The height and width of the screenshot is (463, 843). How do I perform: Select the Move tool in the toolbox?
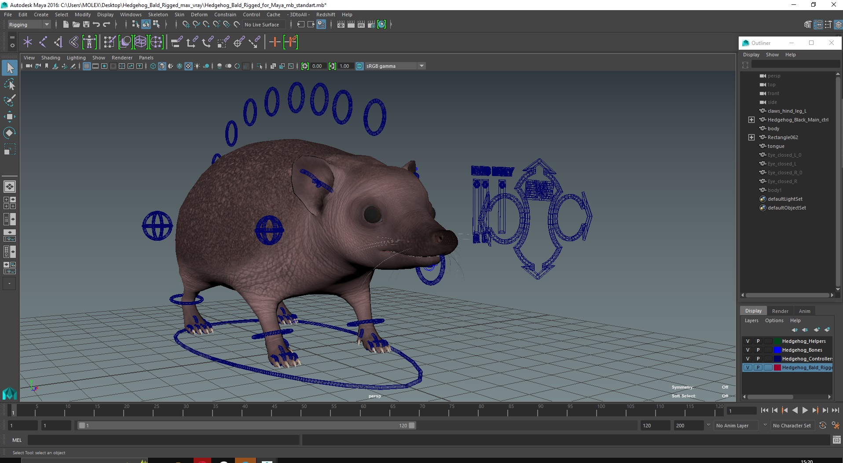tap(9, 116)
